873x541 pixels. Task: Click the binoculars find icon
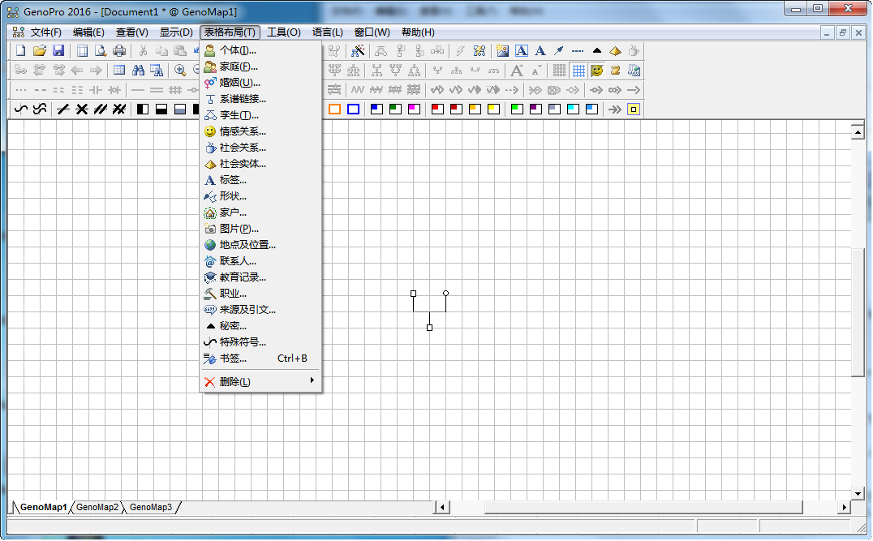coord(138,71)
